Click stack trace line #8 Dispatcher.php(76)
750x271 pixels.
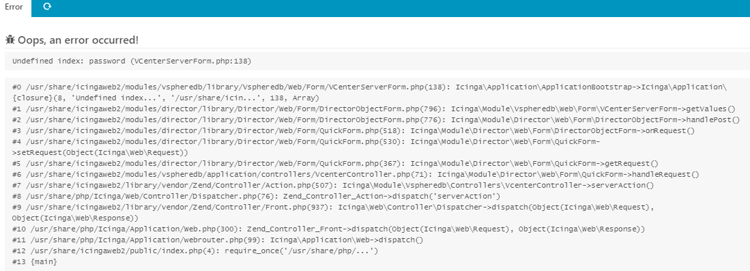[x=257, y=197]
